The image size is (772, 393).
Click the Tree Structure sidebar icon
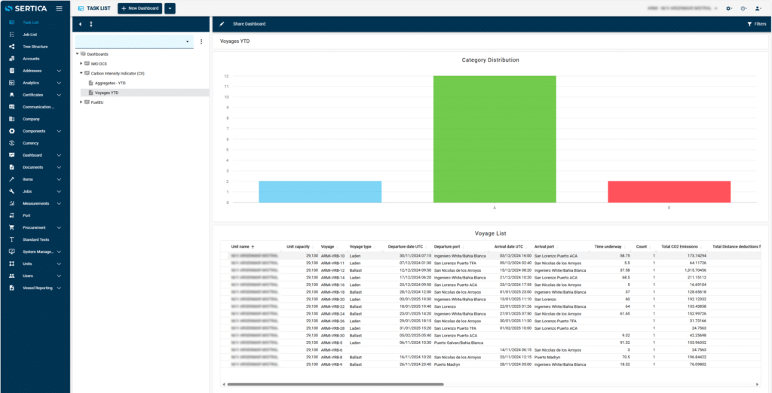pyautogui.click(x=12, y=47)
